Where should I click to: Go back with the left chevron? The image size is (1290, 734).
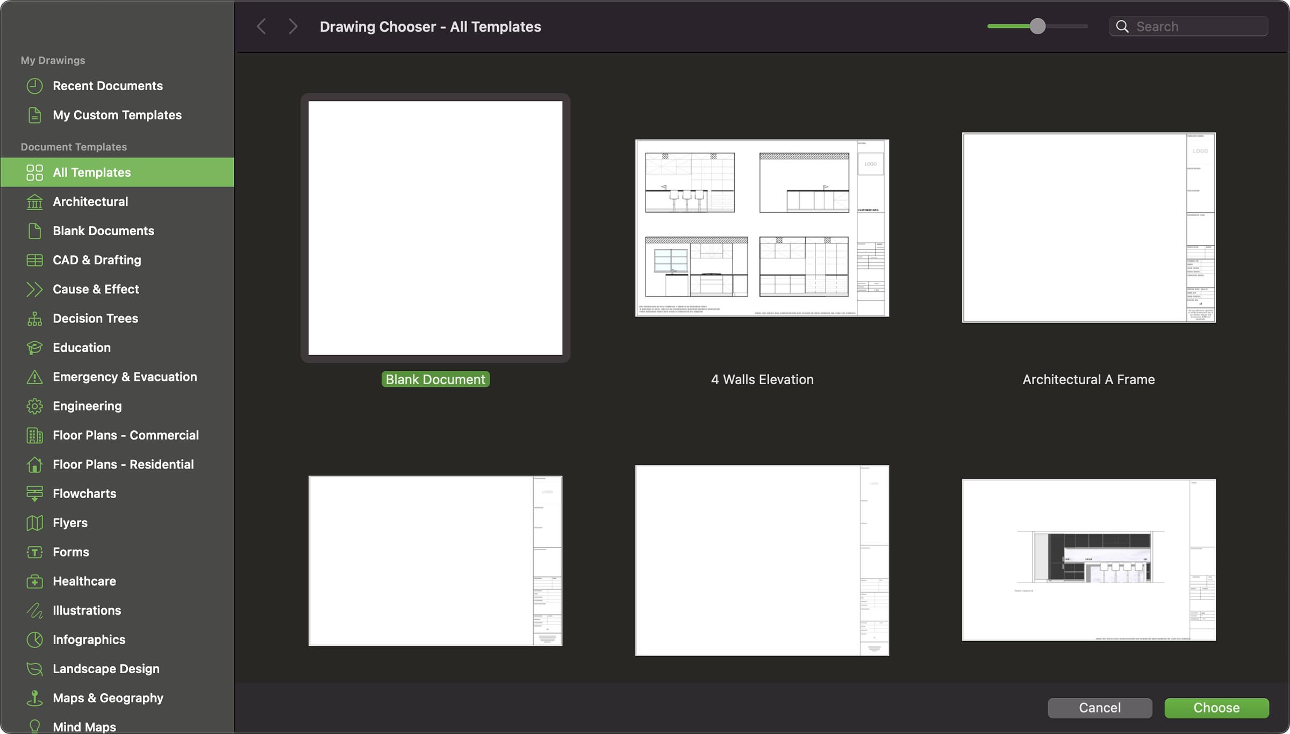point(262,26)
